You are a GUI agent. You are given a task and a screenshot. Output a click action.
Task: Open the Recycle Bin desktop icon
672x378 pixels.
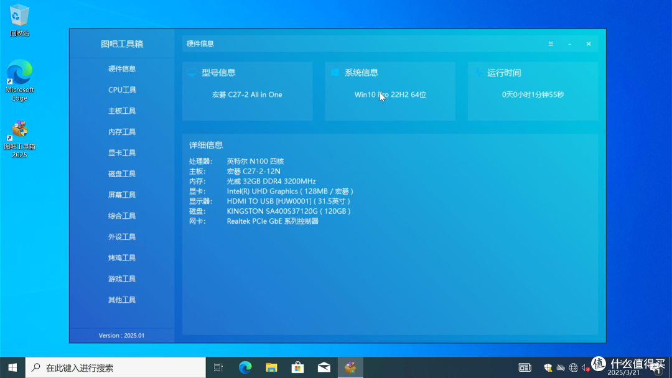click(19, 20)
